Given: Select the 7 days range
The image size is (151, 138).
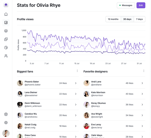Looking at the screenshot, I should click(x=140, y=19).
